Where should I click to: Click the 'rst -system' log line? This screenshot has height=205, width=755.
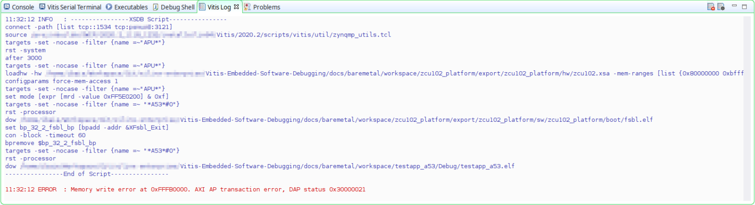pyautogui.click(x=26, y=50)
